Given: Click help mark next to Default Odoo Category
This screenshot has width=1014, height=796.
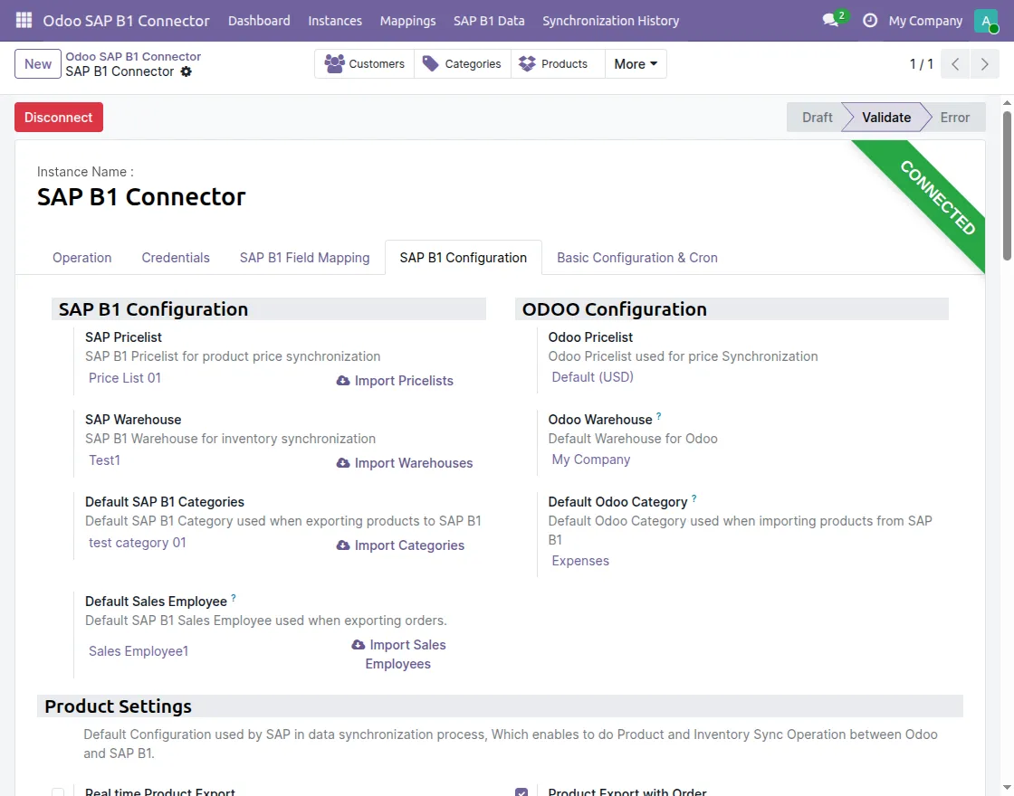Looking at the screenshot, I should pyautogui.click(x=694, y=498).
